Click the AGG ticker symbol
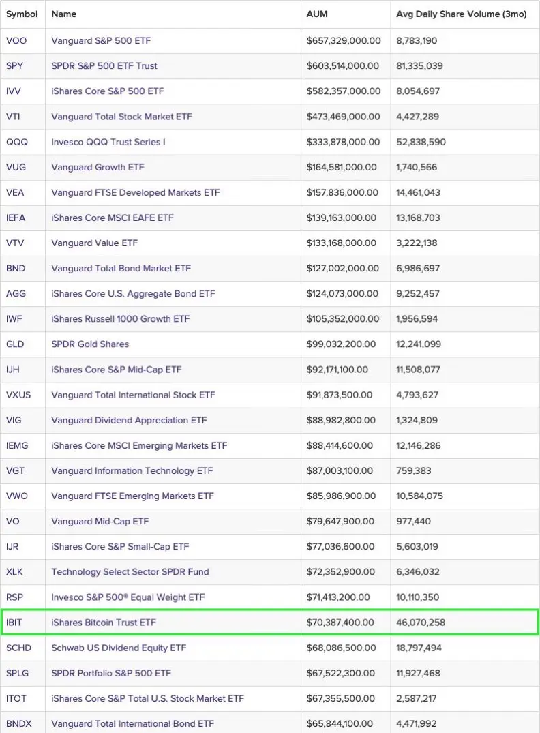 coord(16,293)
